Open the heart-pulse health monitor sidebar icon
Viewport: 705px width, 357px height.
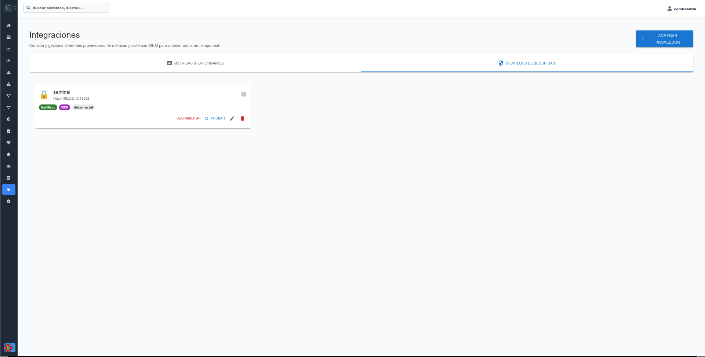(8, 143)
